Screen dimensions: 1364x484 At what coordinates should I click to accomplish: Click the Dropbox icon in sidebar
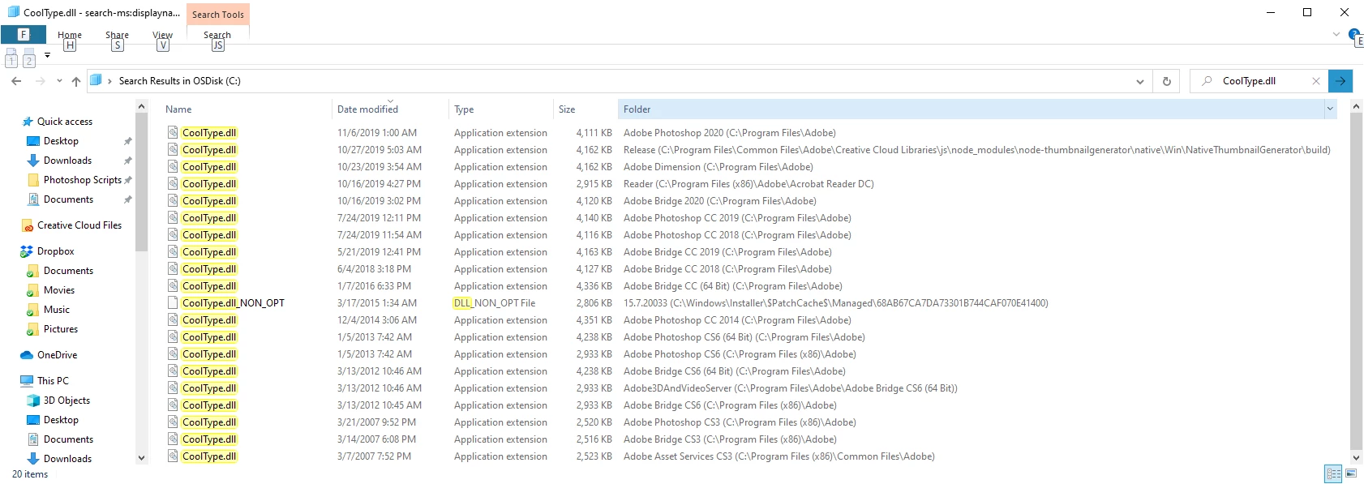point(27,251)
